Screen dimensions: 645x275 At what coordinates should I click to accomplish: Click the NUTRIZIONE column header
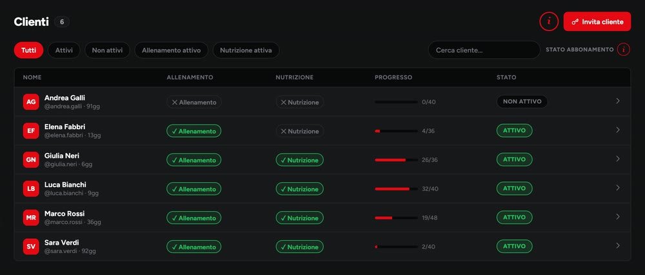[x=295, y=77]
